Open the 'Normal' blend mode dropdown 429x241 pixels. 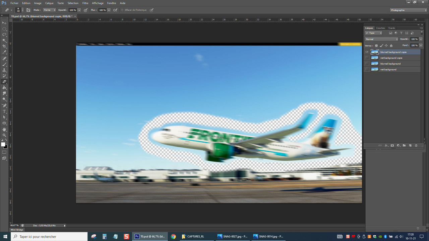click(381, 39)
